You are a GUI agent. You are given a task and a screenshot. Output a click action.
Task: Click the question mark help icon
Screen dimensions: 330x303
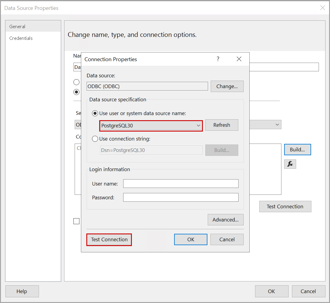218,59
